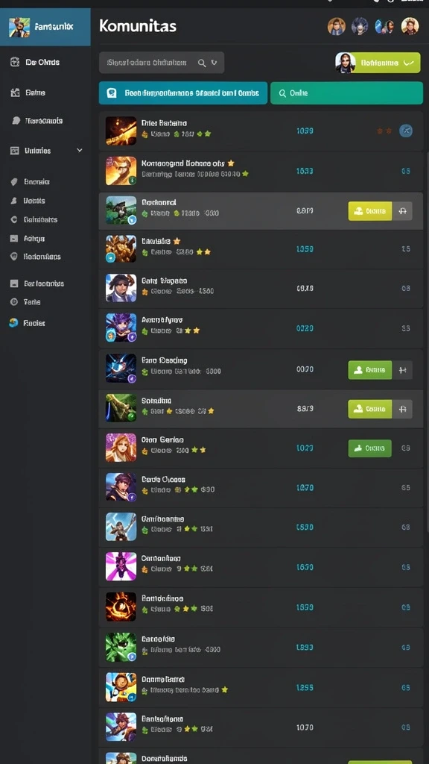
Task: Open the search box dropdown chevron
Action: click(x=214, y=63)
